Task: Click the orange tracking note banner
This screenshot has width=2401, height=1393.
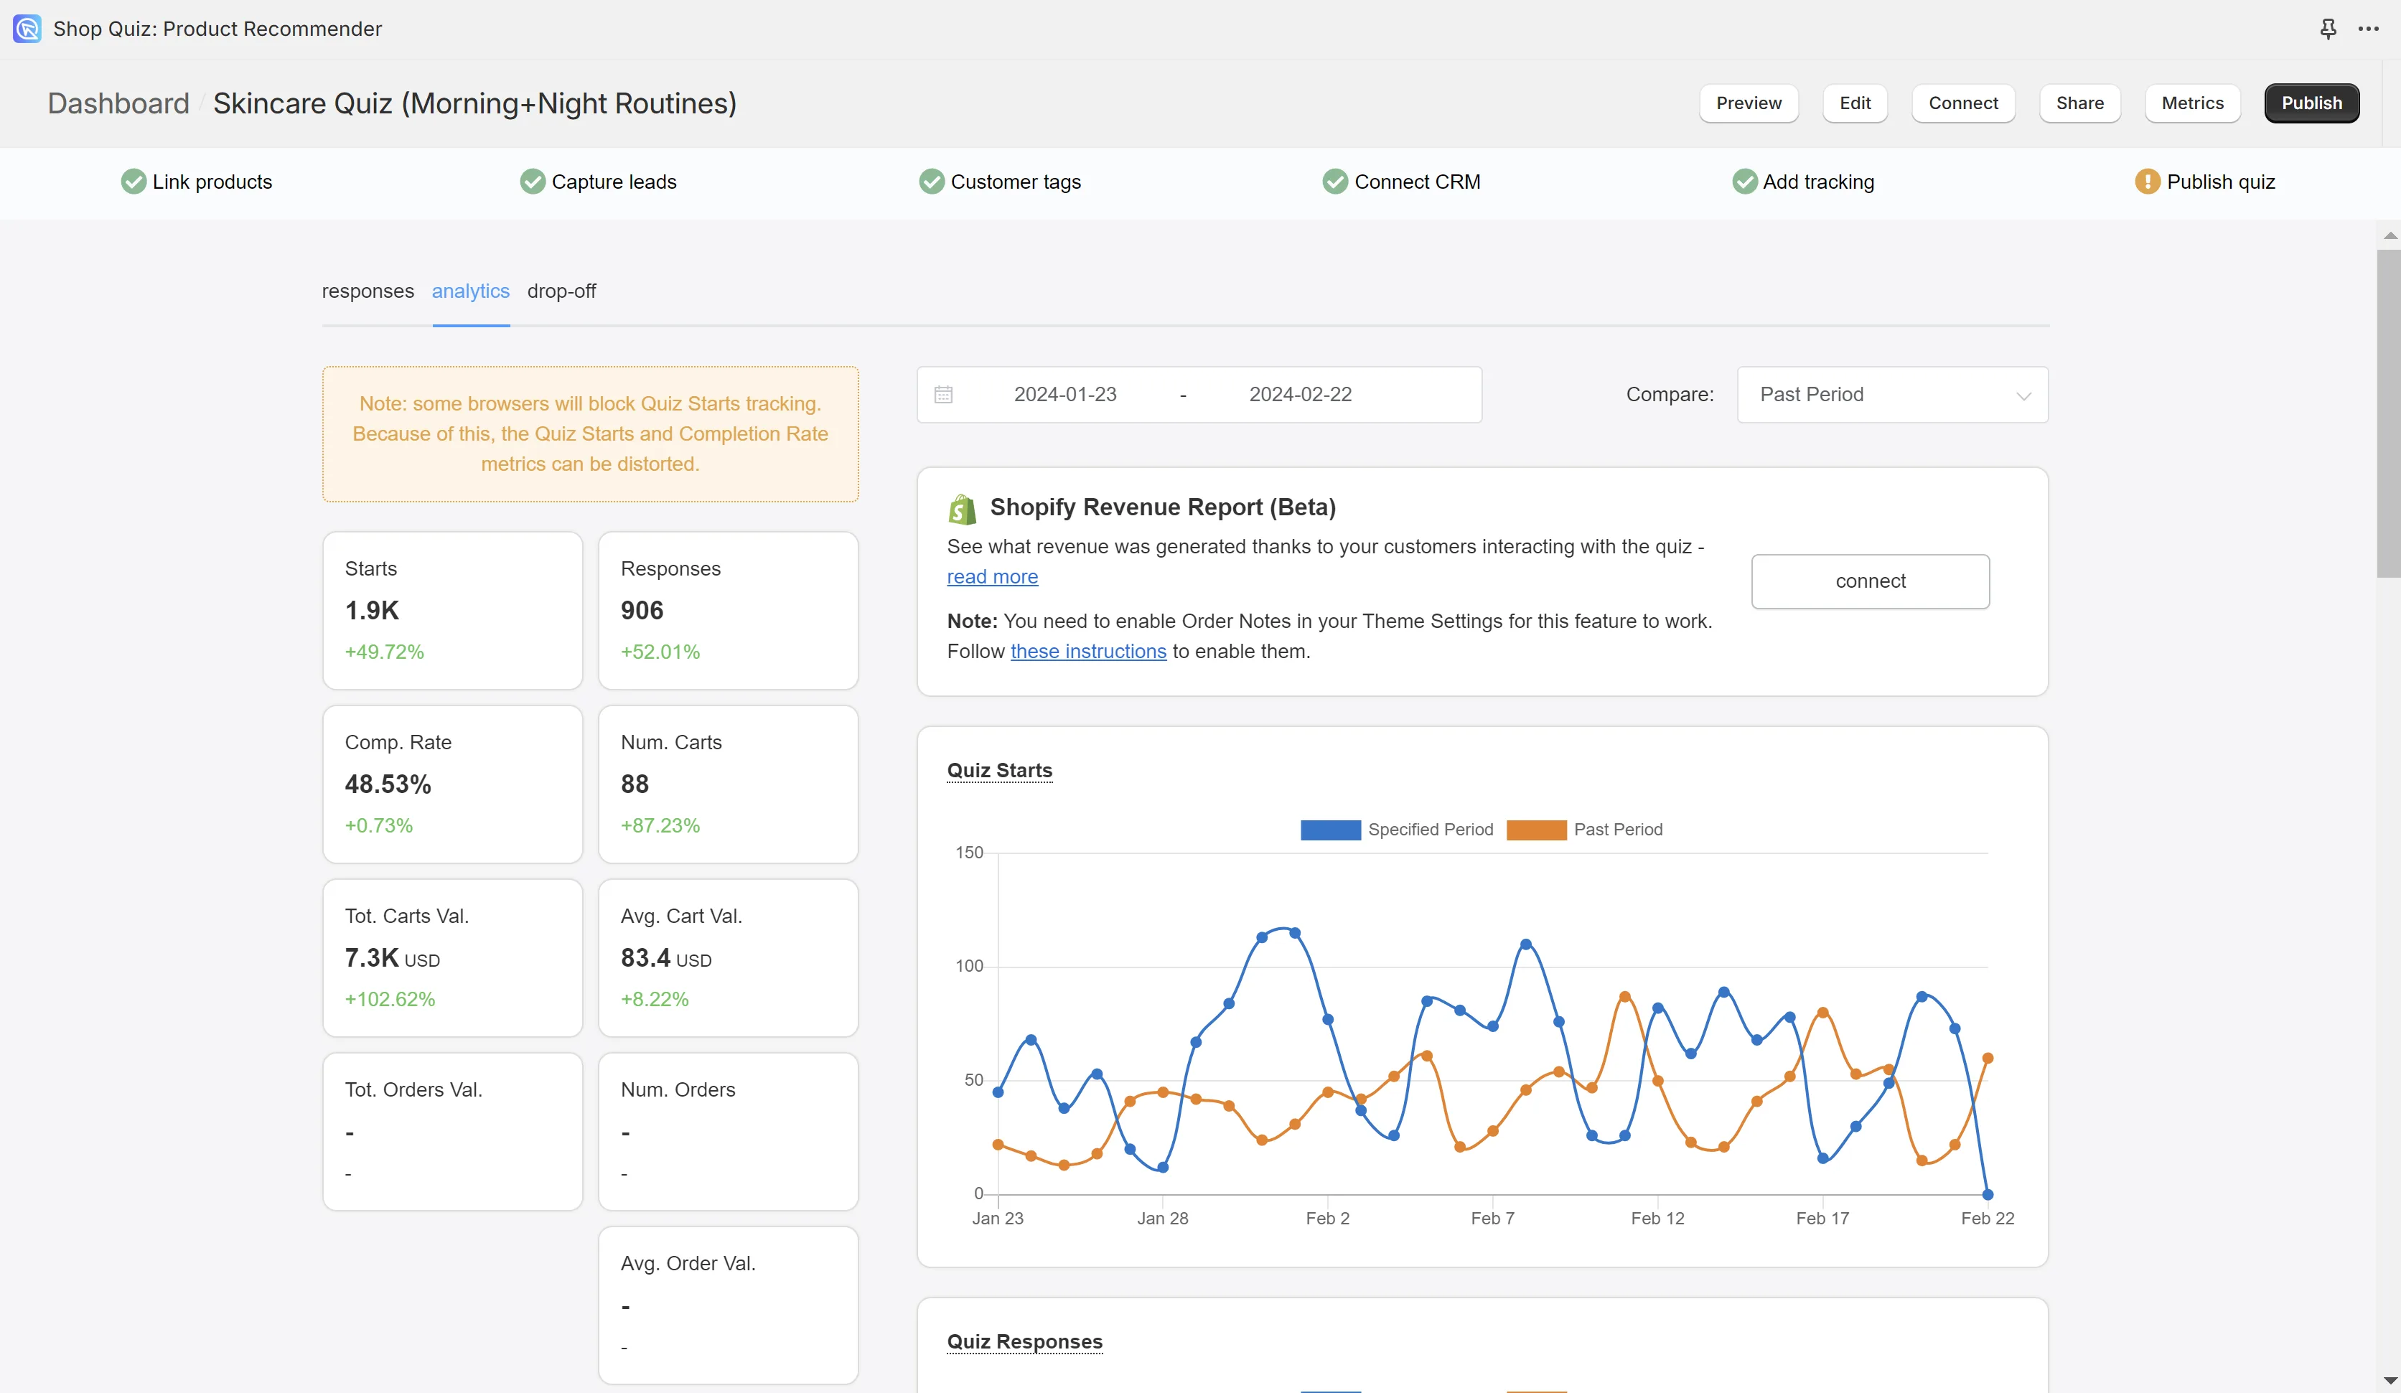Action: (x=591, y=434)
